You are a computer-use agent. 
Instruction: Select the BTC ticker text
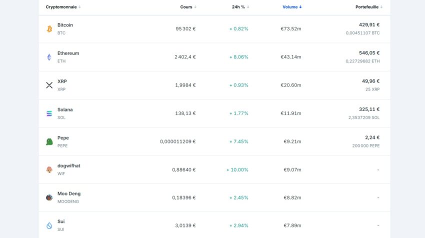point(61,33)
